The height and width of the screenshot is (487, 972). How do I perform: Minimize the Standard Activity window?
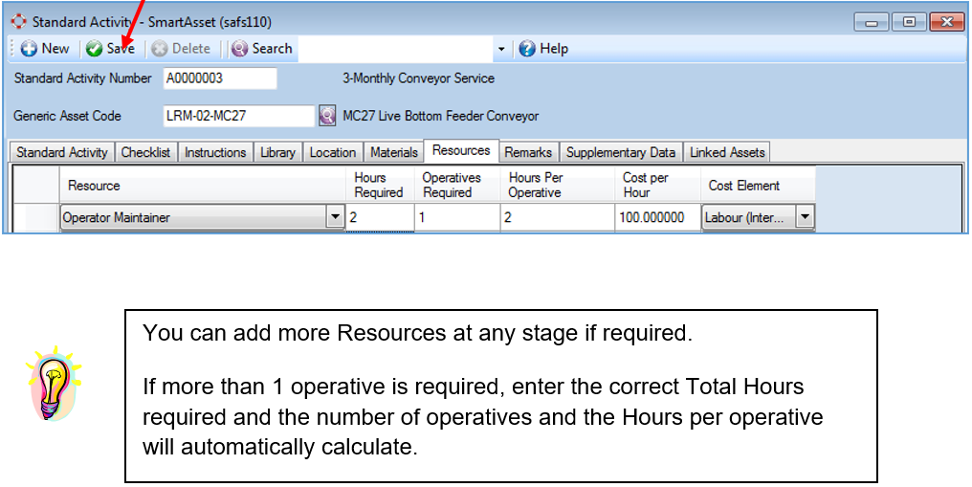point(873,22)
